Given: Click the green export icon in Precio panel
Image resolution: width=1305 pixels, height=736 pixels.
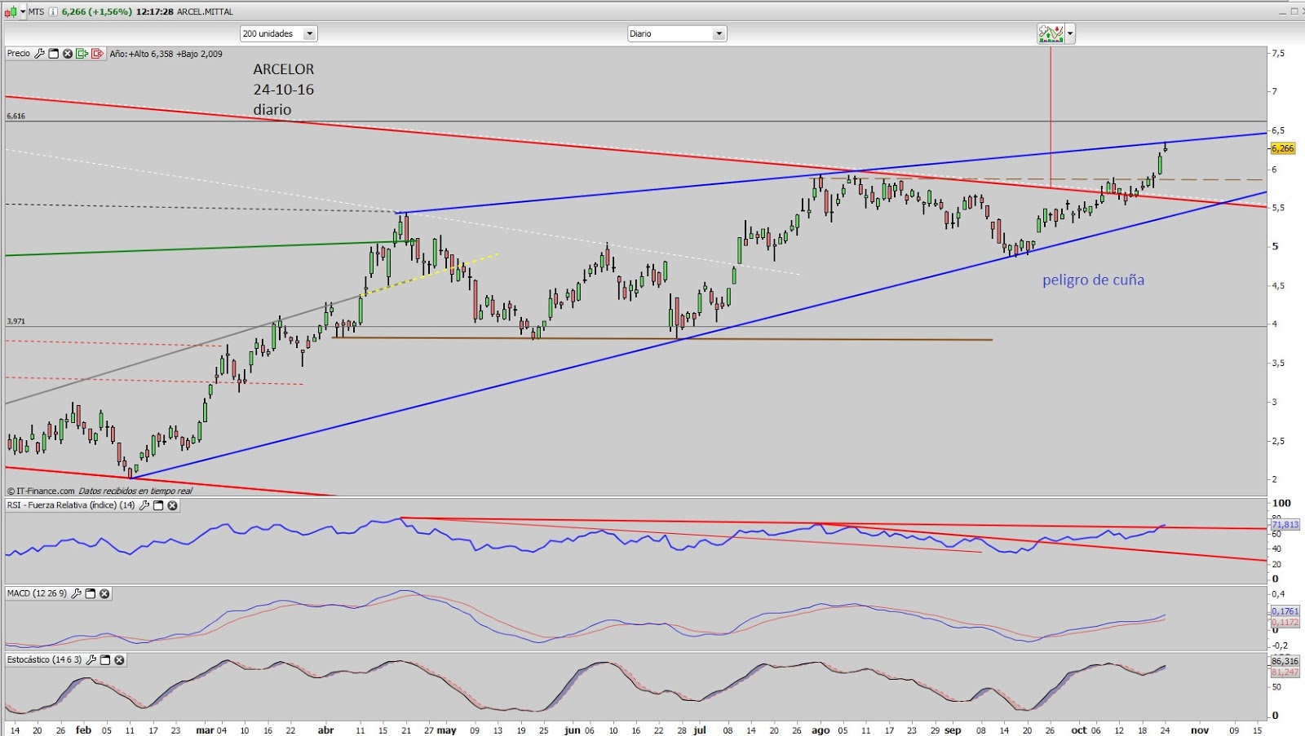Looking at the screenshot, I should pos(82,54).
